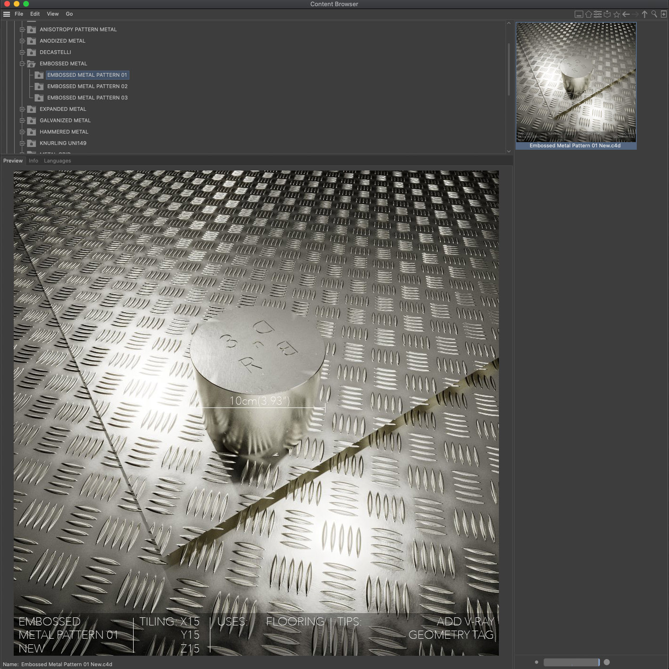This screenshot has height=669, width=669.
Task: Click the EXPANDED METAL folder icon
Action: coord(32,109)
